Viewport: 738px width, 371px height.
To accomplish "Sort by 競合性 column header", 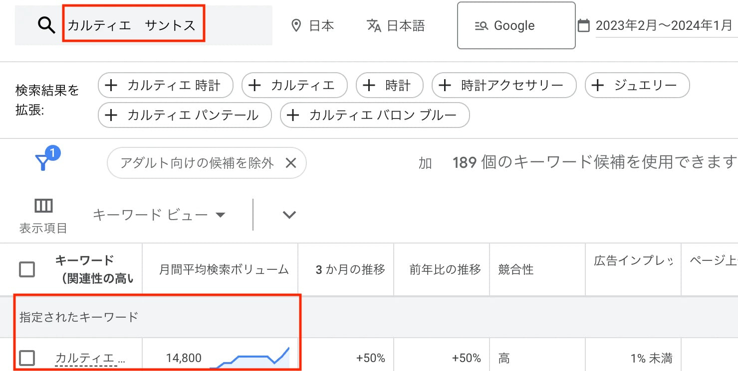I will (516, 269).
